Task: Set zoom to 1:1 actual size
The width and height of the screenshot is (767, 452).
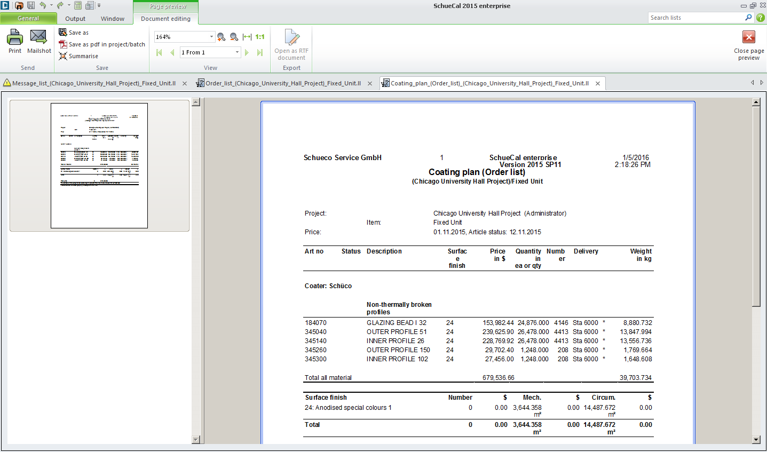Action: click(260, 37)
